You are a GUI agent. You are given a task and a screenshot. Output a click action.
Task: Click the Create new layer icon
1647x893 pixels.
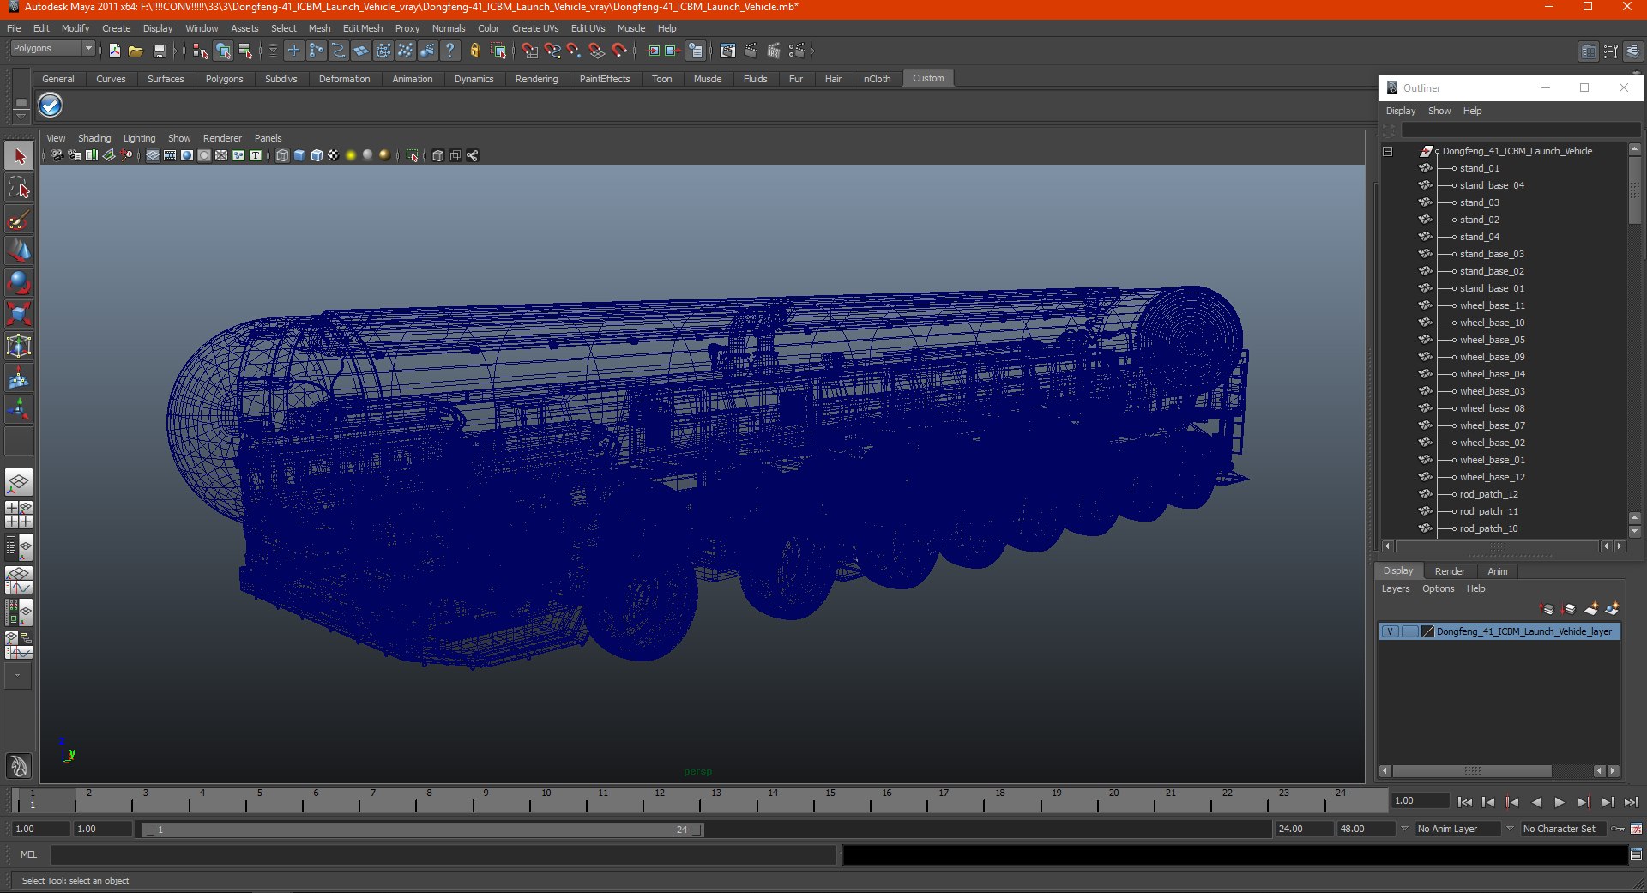pyautogui.click(x=1591, y=609)
